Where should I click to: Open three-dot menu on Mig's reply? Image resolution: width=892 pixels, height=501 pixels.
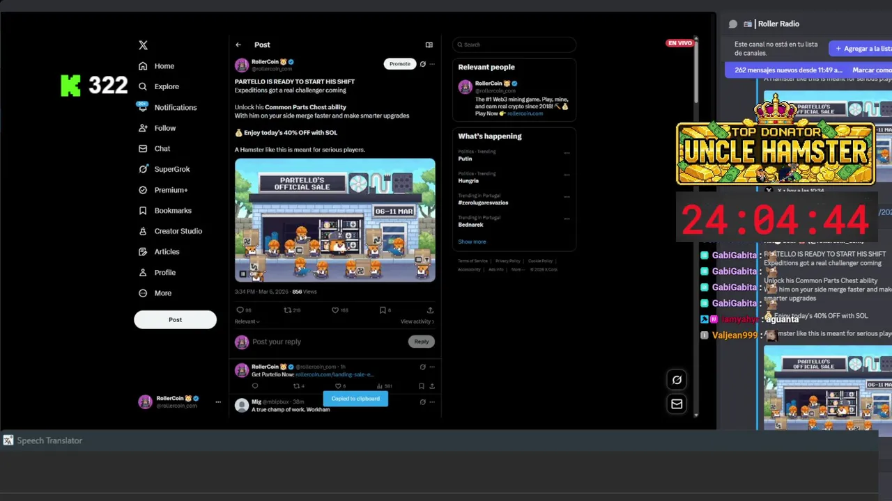432,402
